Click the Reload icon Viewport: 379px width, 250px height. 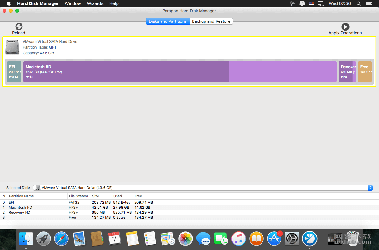19,27
